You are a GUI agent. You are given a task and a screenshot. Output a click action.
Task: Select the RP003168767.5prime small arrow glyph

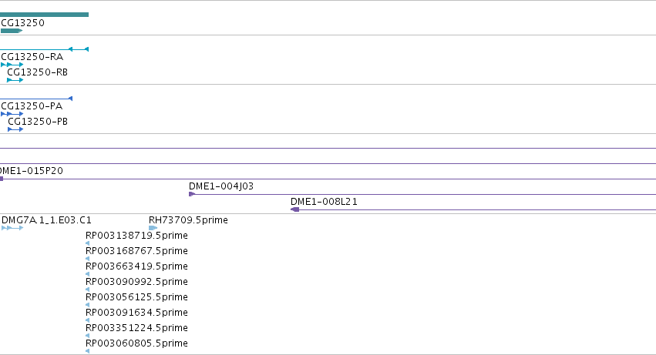87,259
